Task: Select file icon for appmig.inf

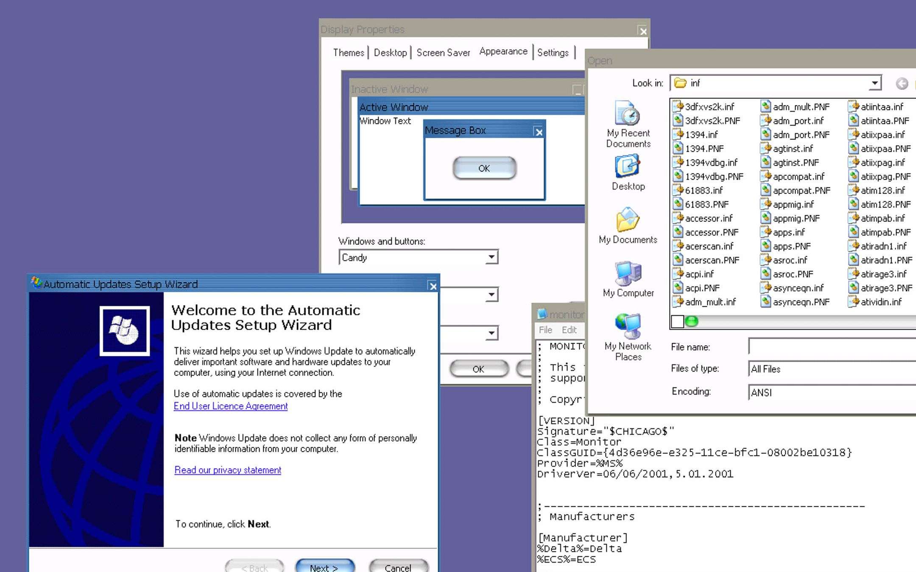Action: (765, 204)
